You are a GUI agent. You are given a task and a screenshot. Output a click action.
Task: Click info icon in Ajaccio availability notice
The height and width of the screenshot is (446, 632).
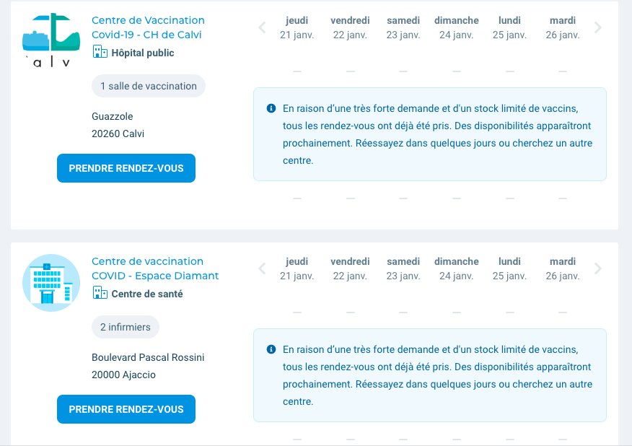[x=271, y=349]
